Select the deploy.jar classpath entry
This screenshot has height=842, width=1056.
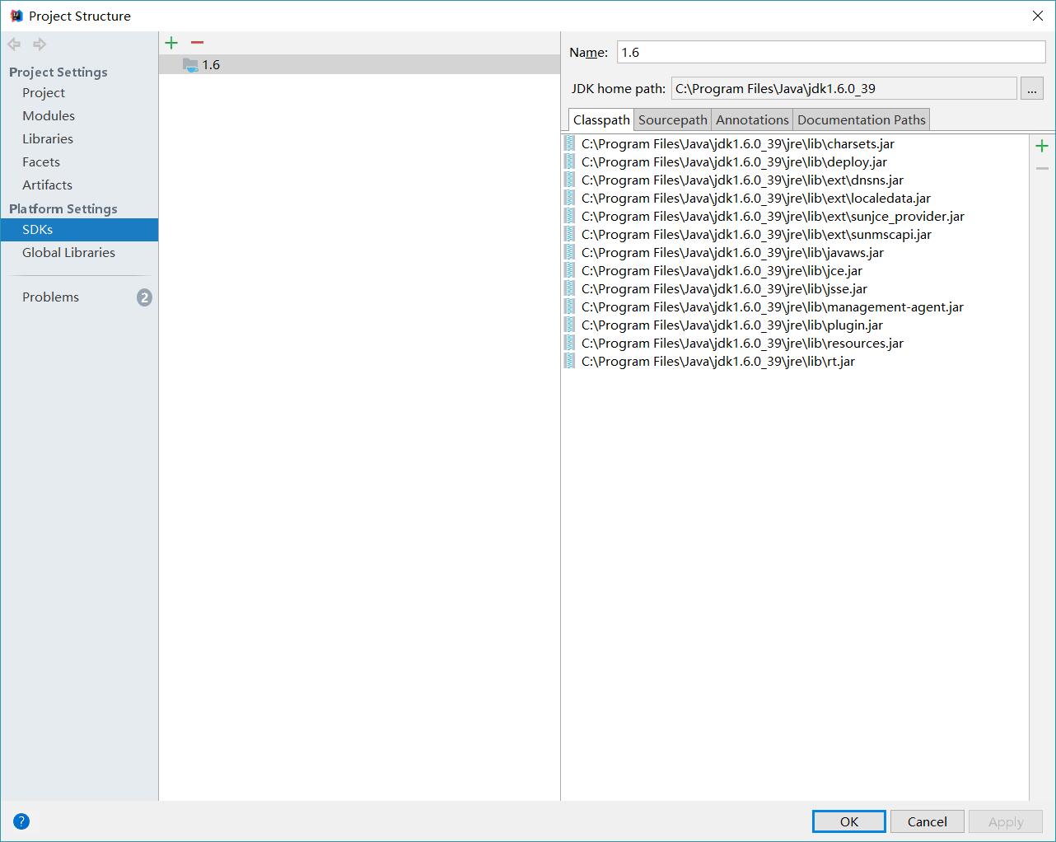tap(795, 161)
